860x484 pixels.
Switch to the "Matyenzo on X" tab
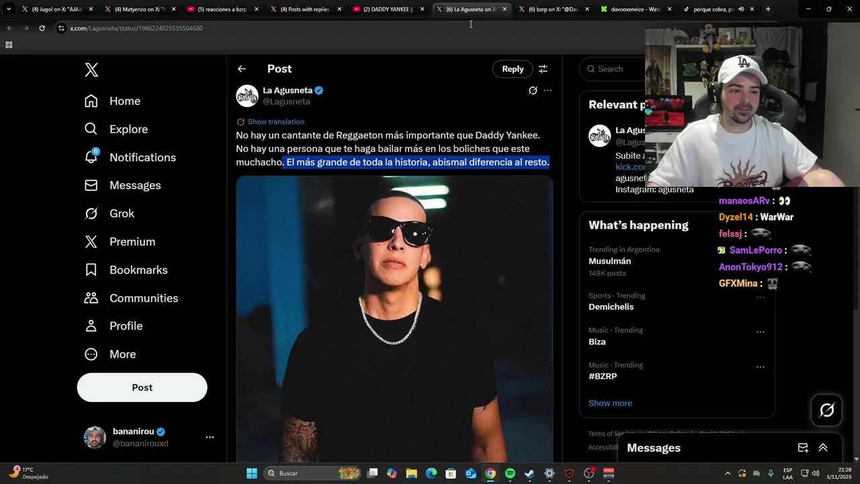point(140,9)
